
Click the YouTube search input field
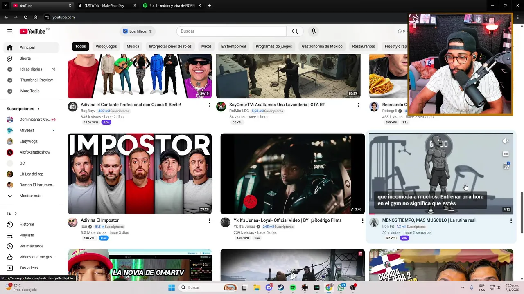pos(231,31)
